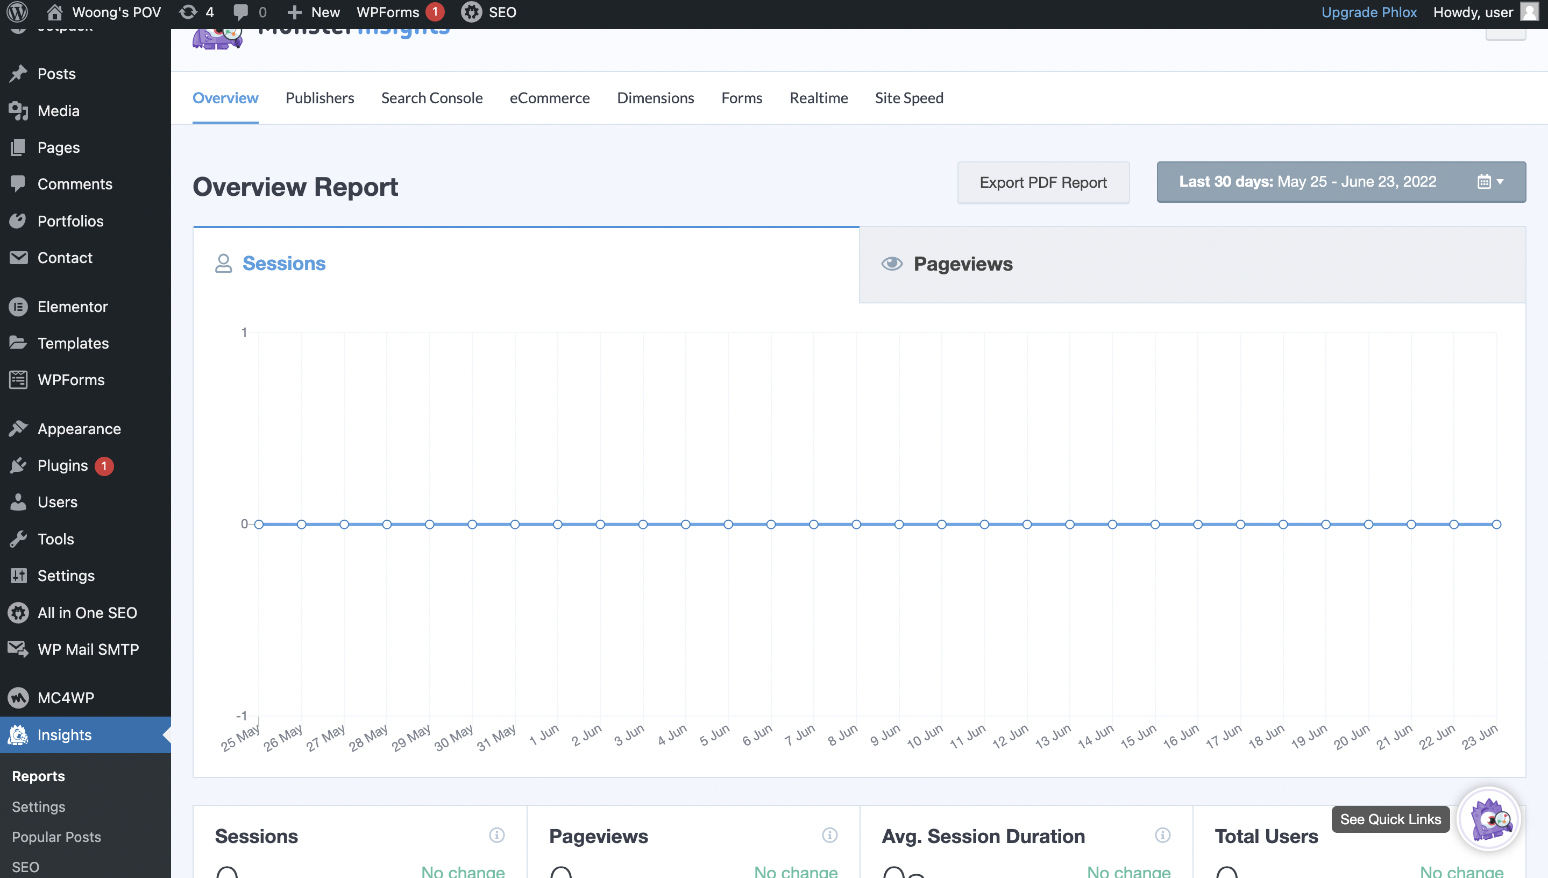Open the SEO gear icon in admin bar
Viewport: 1548px width, 878px height.
pos(472,12)
